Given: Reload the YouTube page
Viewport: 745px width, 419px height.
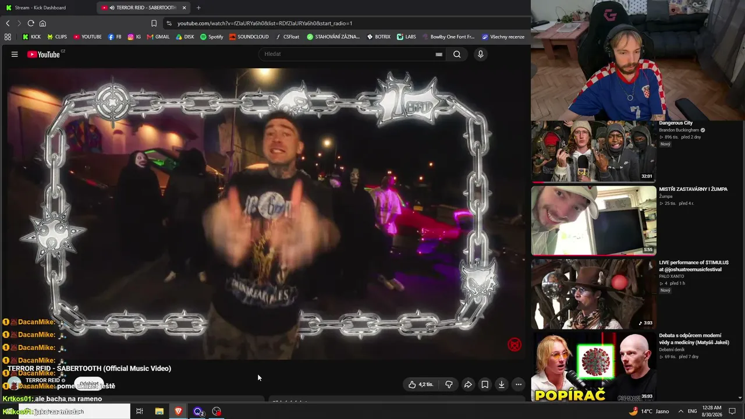Looking at the screenshot, I should coord(31,23).
